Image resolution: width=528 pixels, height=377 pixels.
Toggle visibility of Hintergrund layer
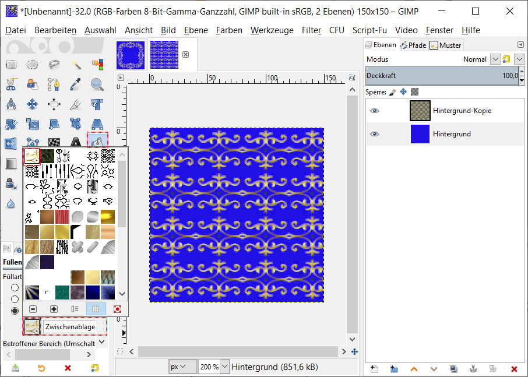click(x=375, y=134)
